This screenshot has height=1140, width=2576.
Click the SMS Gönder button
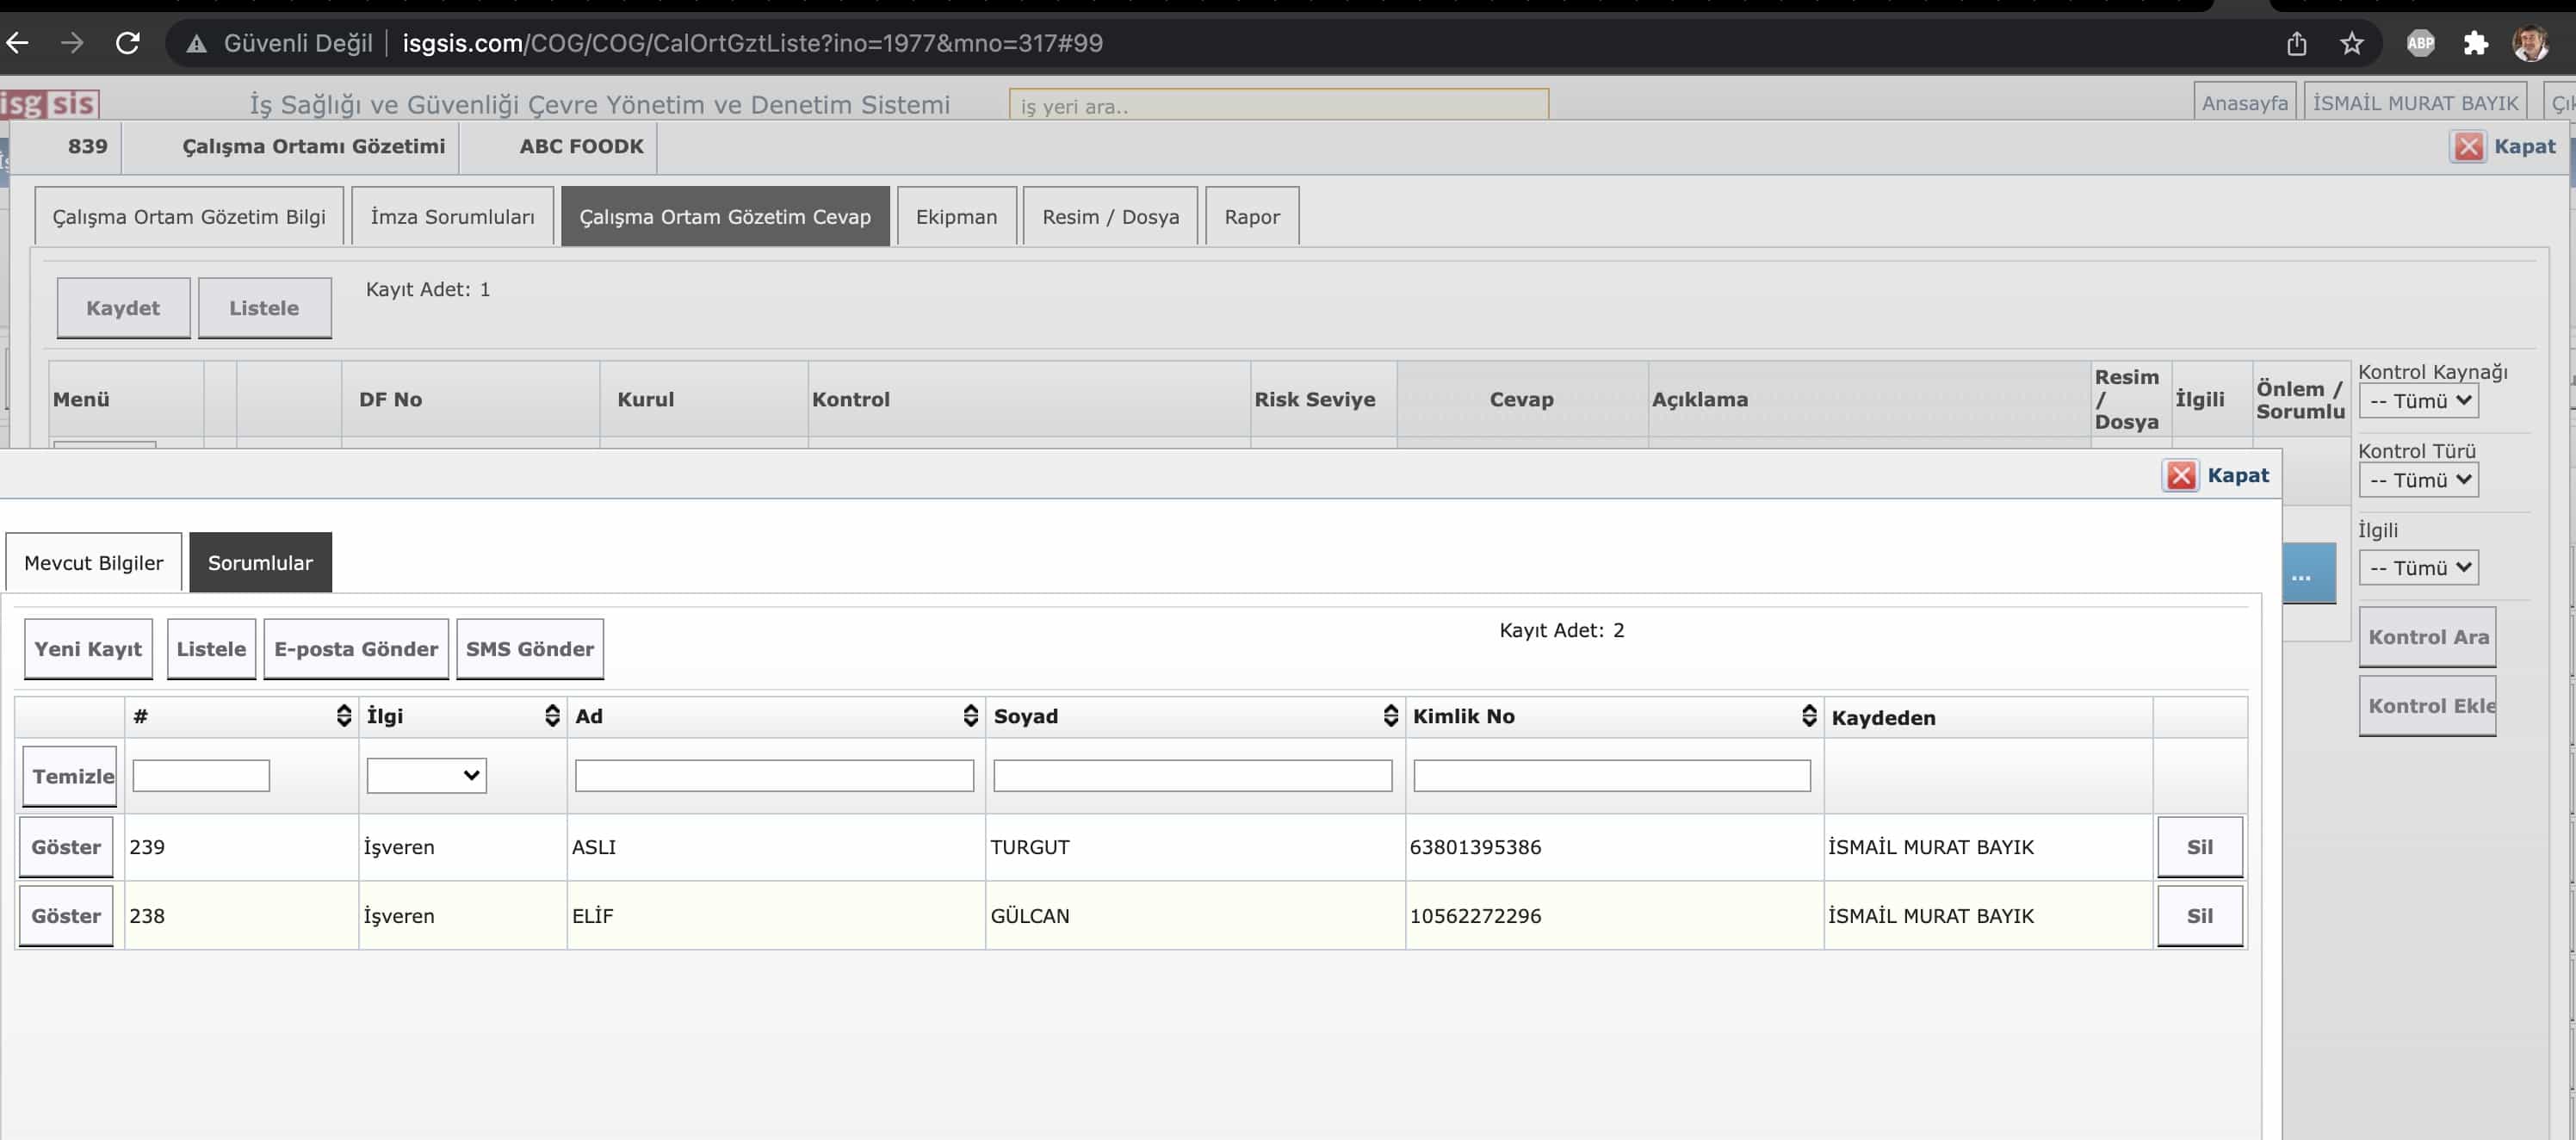529,649
